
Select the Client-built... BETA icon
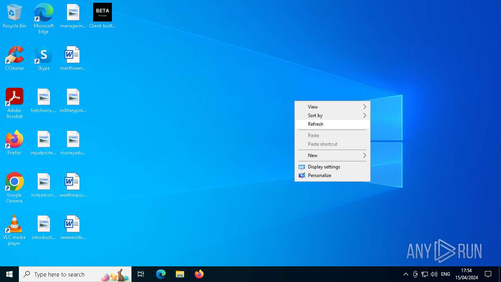pyautogui.click(x=102, y=16)
